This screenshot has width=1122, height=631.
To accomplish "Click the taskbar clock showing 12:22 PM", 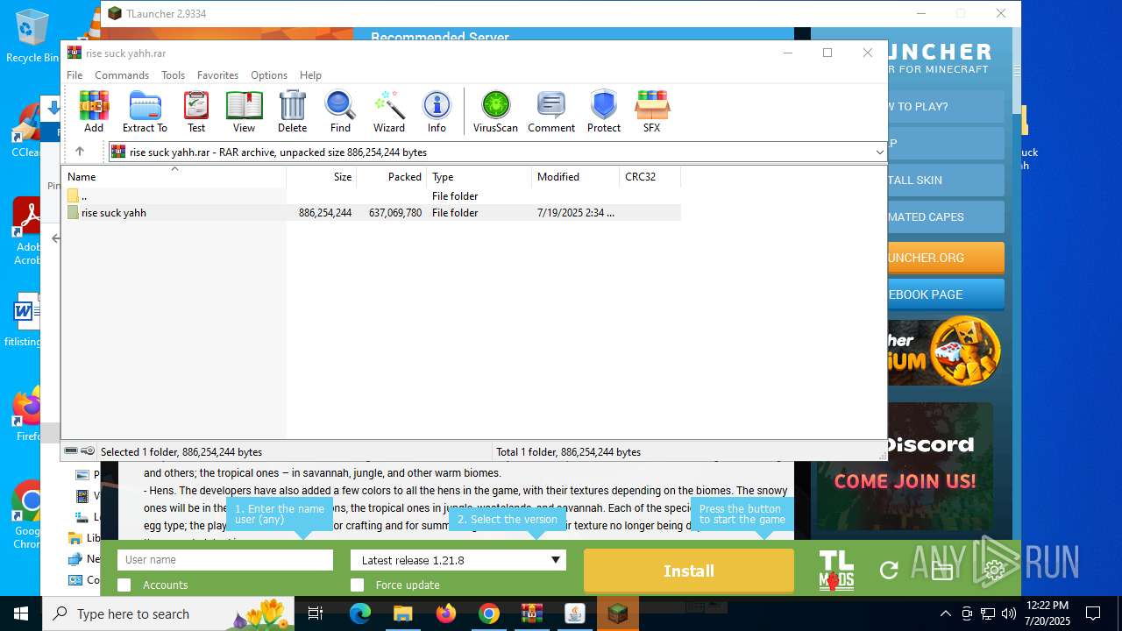I will [x=1047, y=613].
